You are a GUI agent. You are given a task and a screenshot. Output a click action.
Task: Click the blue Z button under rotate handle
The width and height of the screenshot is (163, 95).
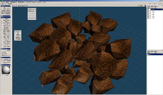point(35,17)
